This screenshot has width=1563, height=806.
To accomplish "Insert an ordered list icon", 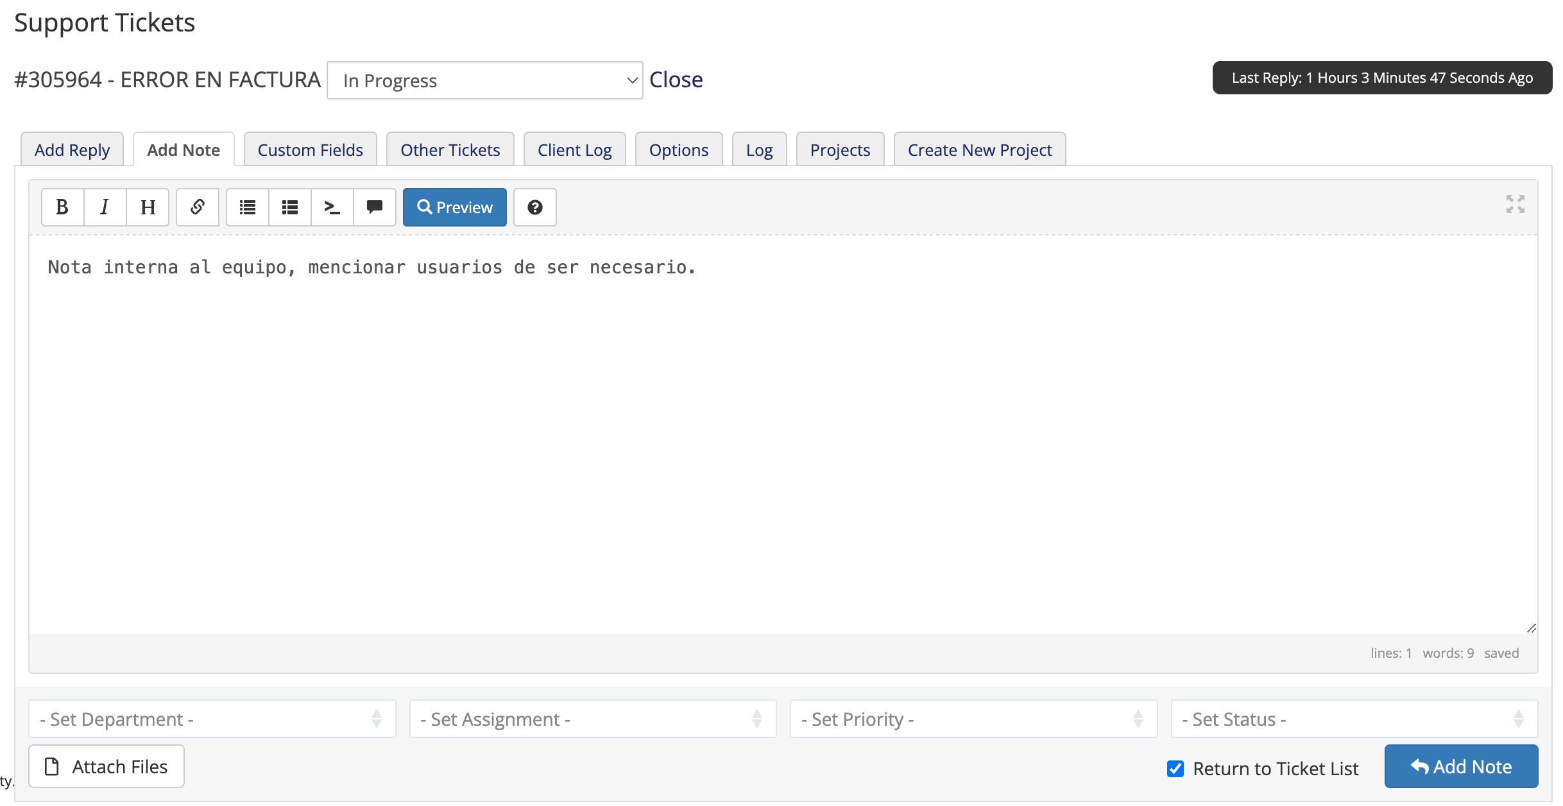I will click(290, 207).
